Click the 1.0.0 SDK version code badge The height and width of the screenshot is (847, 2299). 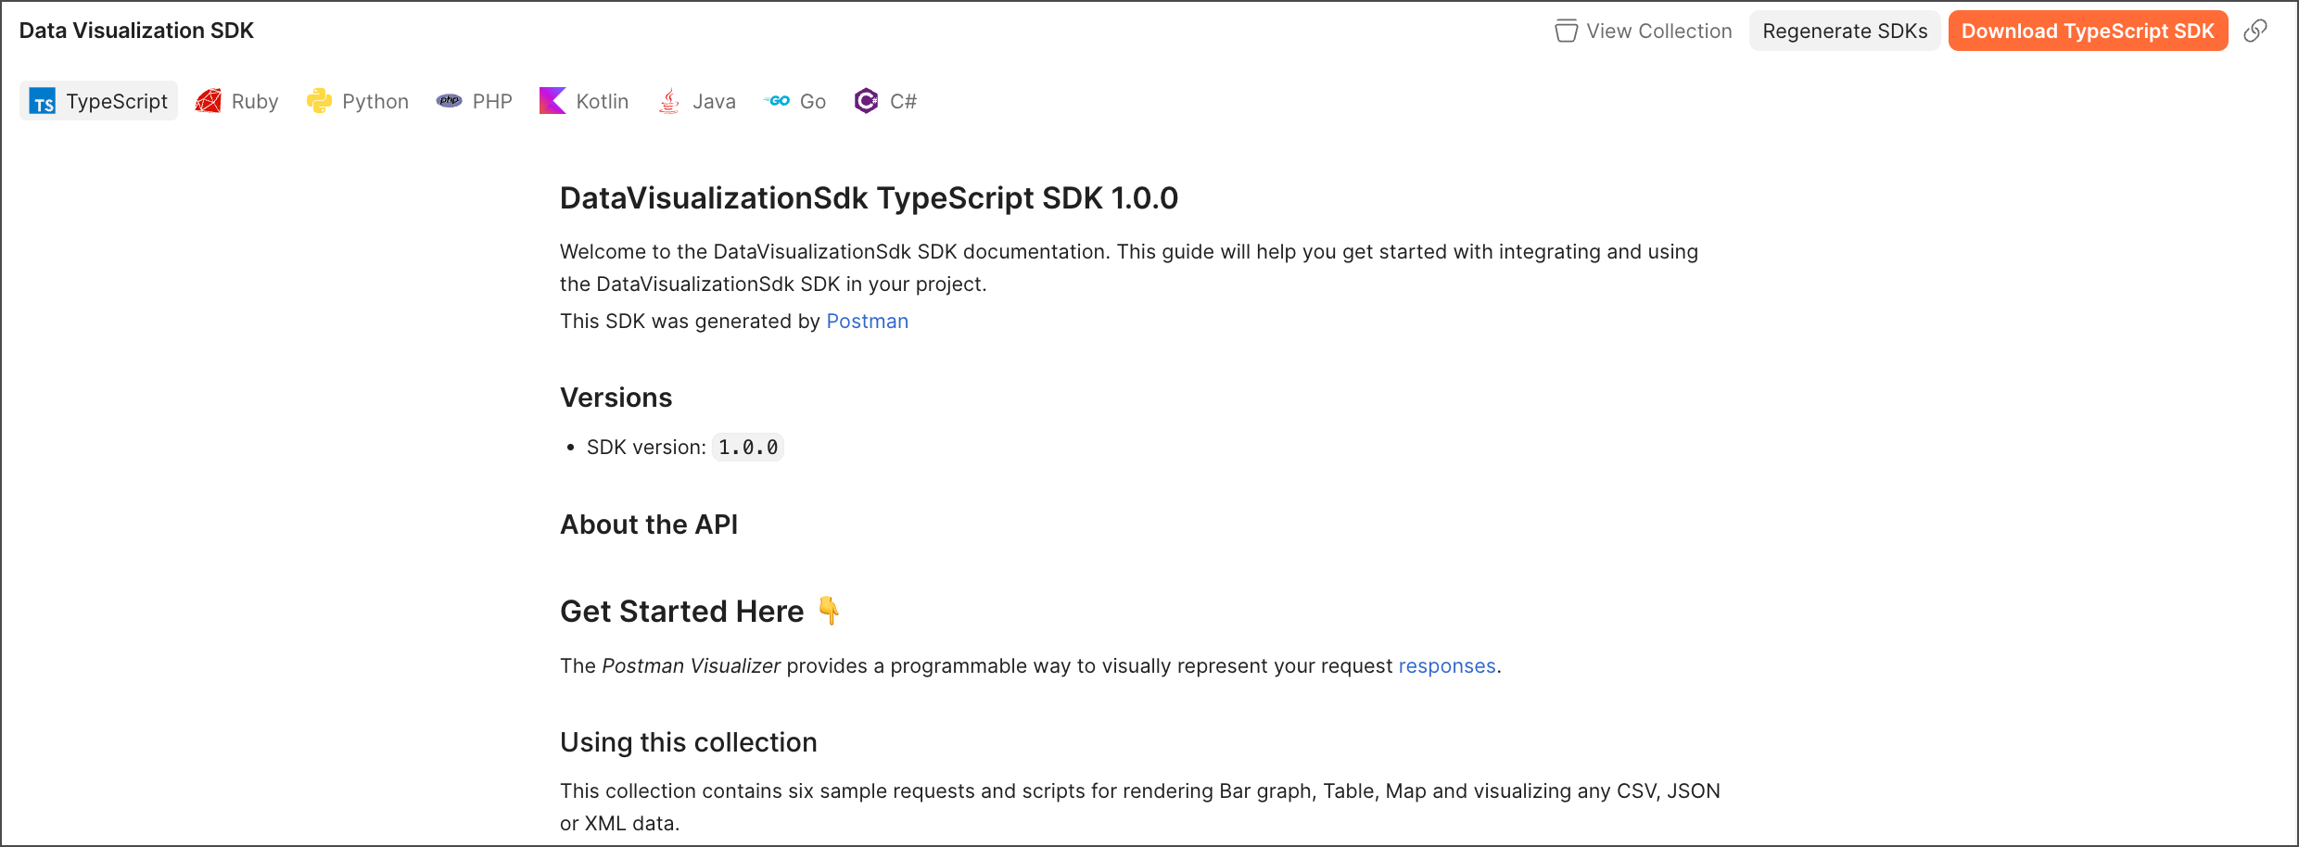point(747,448)
